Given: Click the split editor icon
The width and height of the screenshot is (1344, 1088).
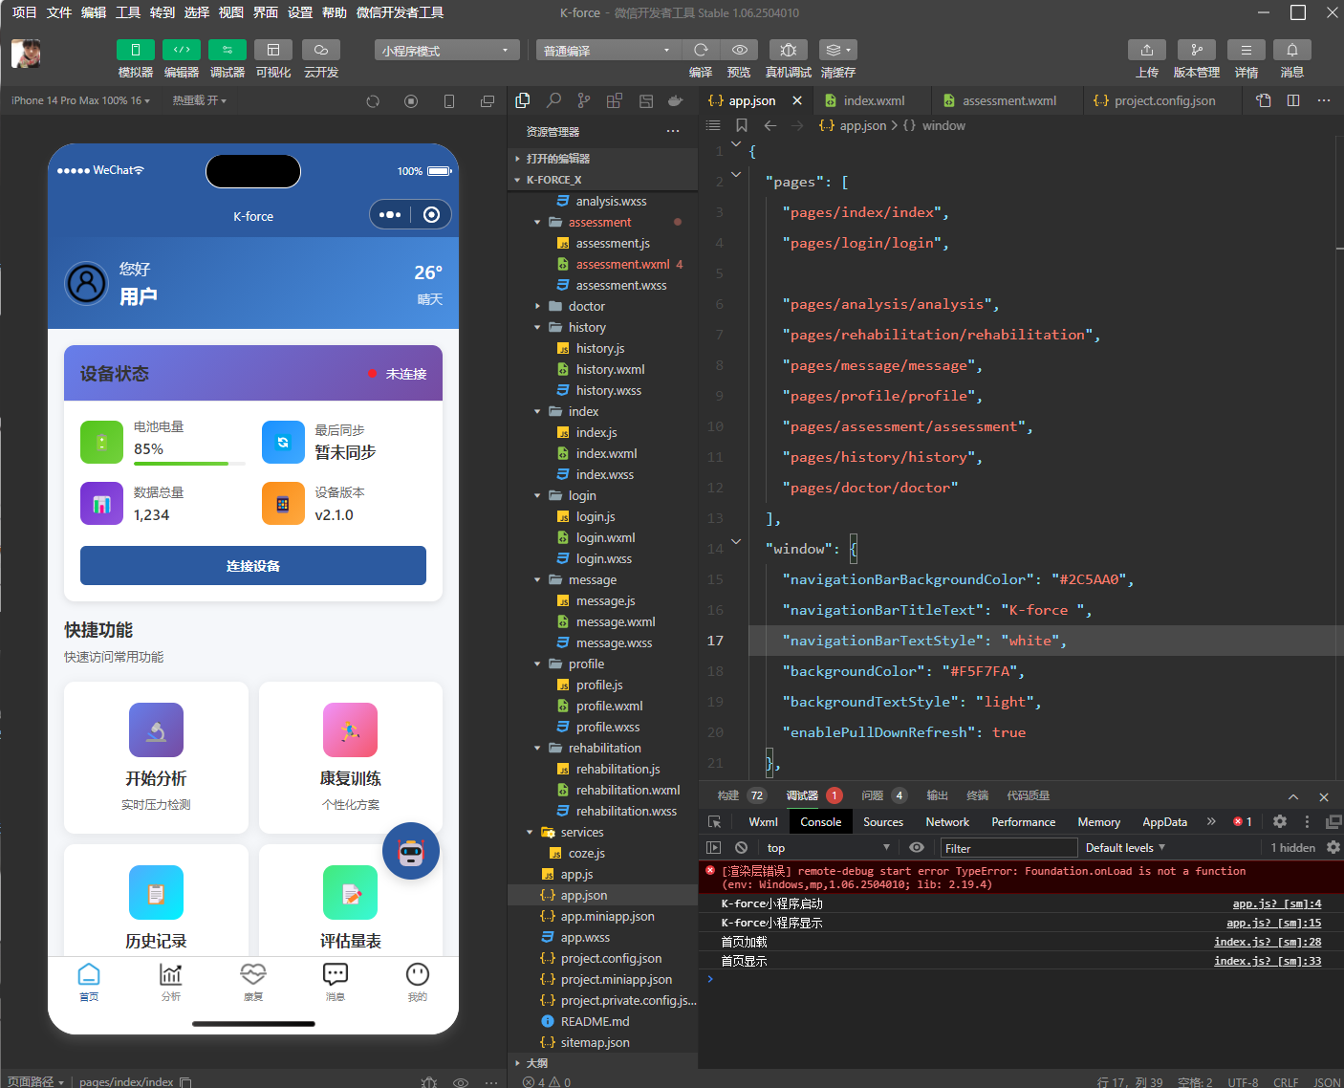Looking at the screenshot, I should coord(1293,100).
